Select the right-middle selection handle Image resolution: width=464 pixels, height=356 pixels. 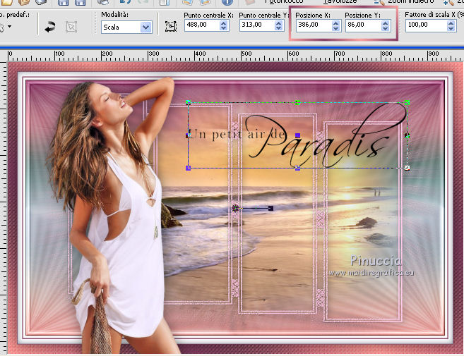(408, 135)
